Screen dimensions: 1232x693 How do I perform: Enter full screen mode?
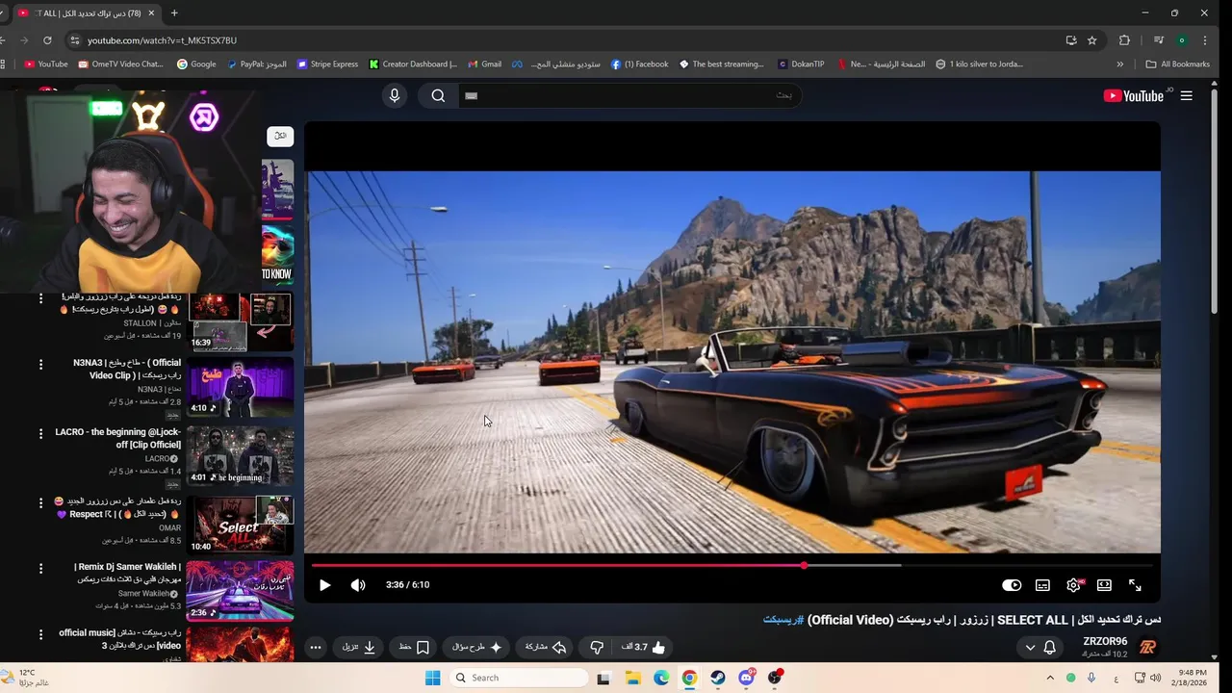tap(1135, 585)
